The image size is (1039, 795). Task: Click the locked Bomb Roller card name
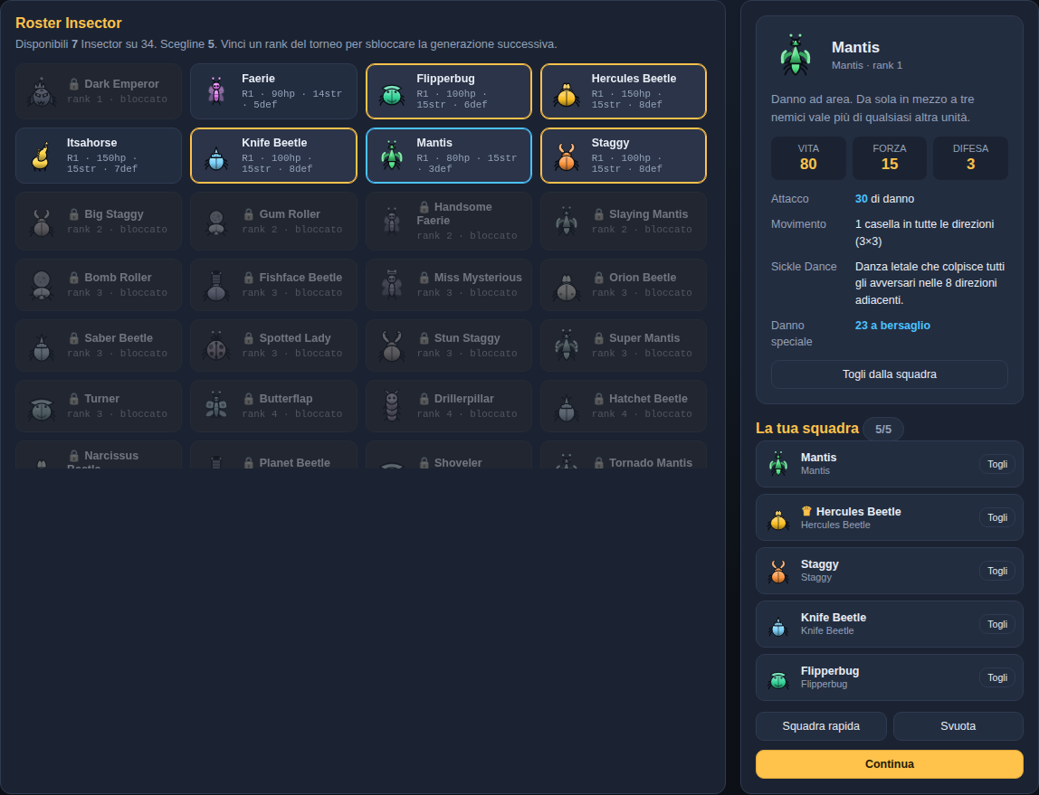point(118,278)
